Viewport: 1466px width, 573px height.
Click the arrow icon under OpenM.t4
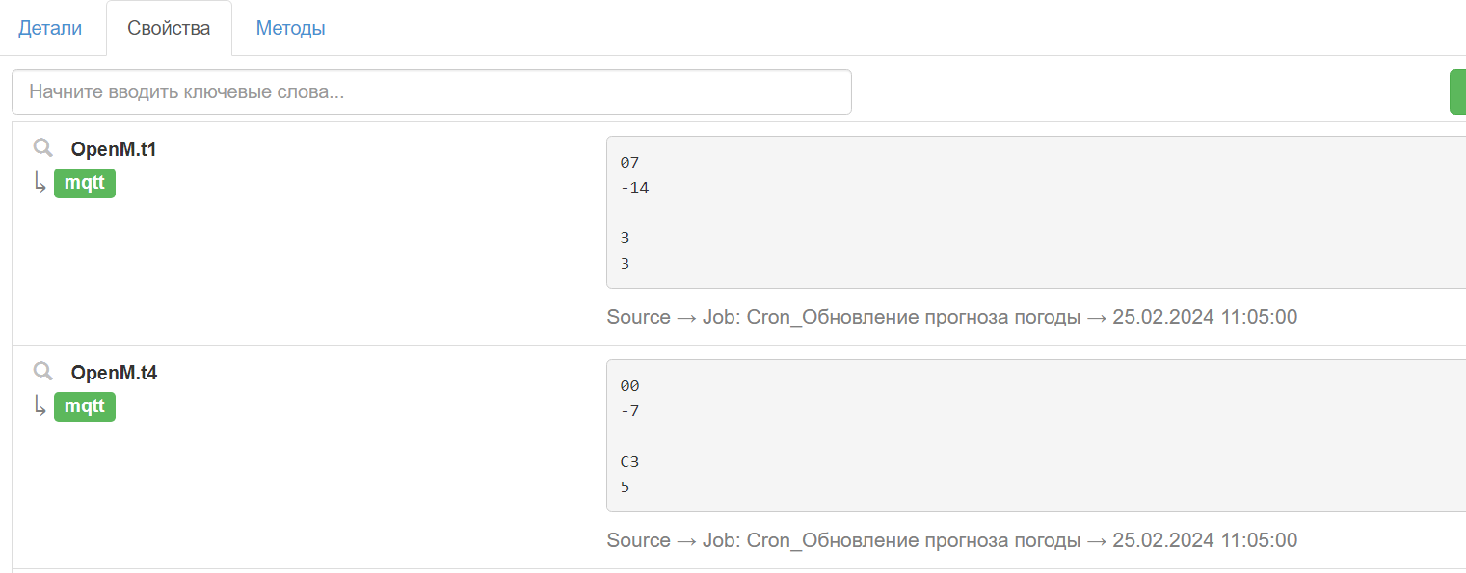point(40,406)
